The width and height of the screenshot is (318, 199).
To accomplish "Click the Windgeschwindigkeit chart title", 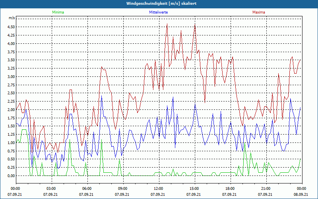I will [161, 4].
